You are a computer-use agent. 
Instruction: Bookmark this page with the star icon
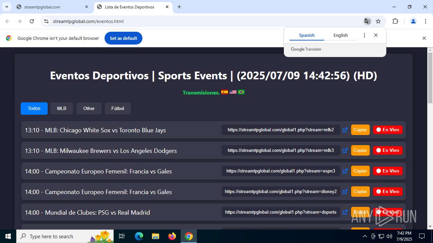click(378, 21)
